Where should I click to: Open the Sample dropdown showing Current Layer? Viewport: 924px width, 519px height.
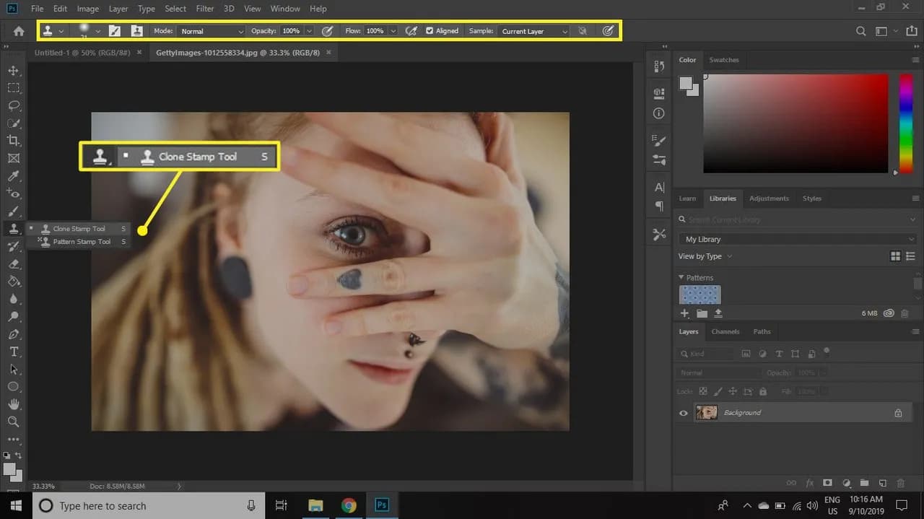(533, 30)
